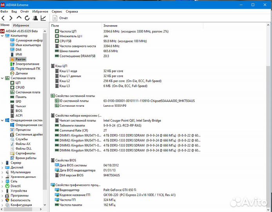
Task: Open the Файл menu
Action: [x=4, y=11]
